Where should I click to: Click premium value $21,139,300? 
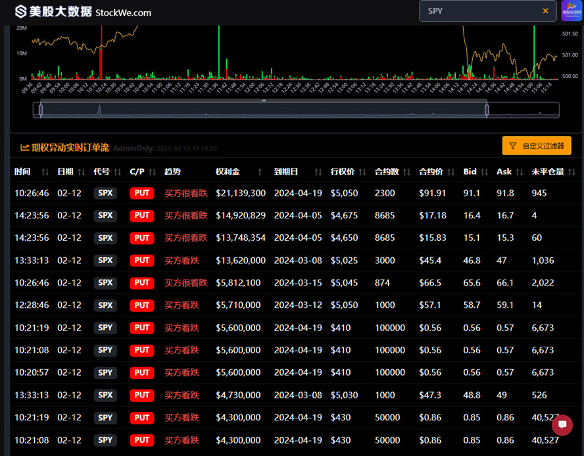pyautogui.click(x=241, y=193)
